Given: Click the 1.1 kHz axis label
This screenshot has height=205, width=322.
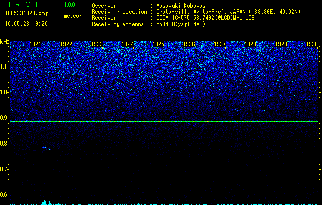Looking at the screenshot, I should [x=5, y=67].
